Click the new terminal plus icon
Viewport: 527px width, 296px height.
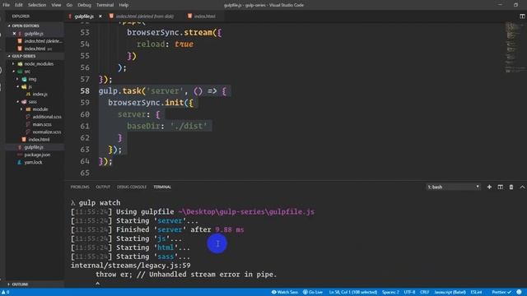tap(489, 187)
